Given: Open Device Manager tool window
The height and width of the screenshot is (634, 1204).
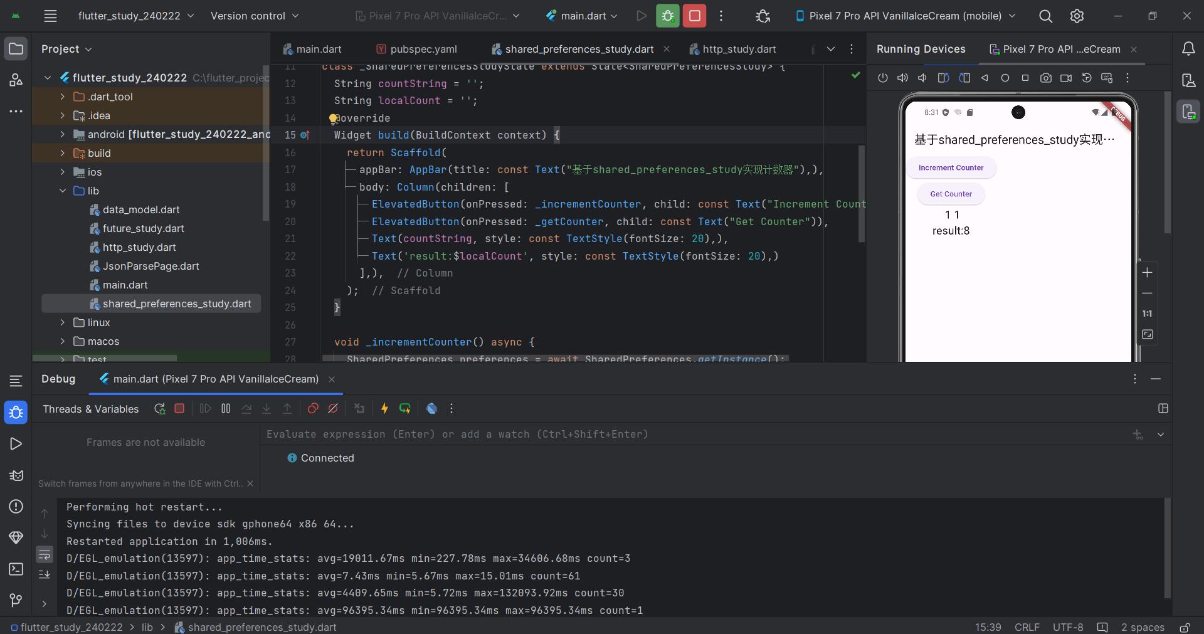Looking at the screenshot, I should pos(1188,80).
